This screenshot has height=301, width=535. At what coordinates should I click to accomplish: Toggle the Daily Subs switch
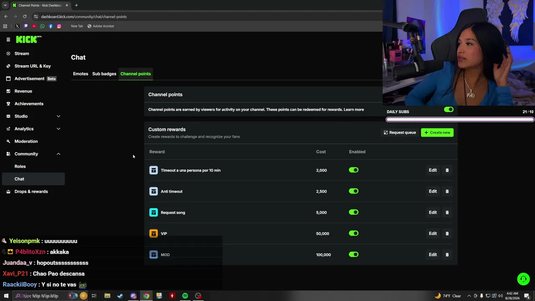tap(448, 110)
